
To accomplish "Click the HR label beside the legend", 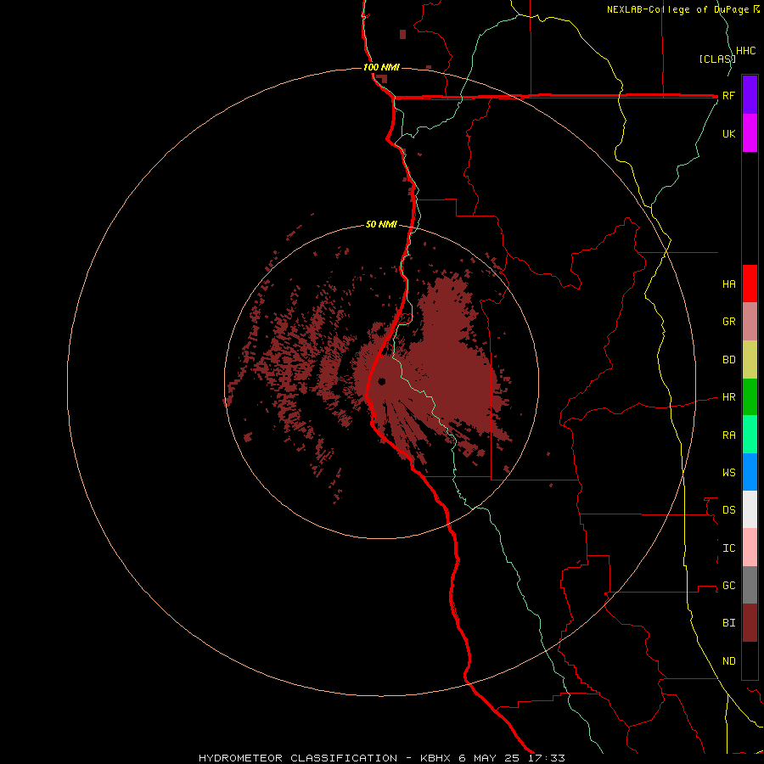I will click(728, 397).
